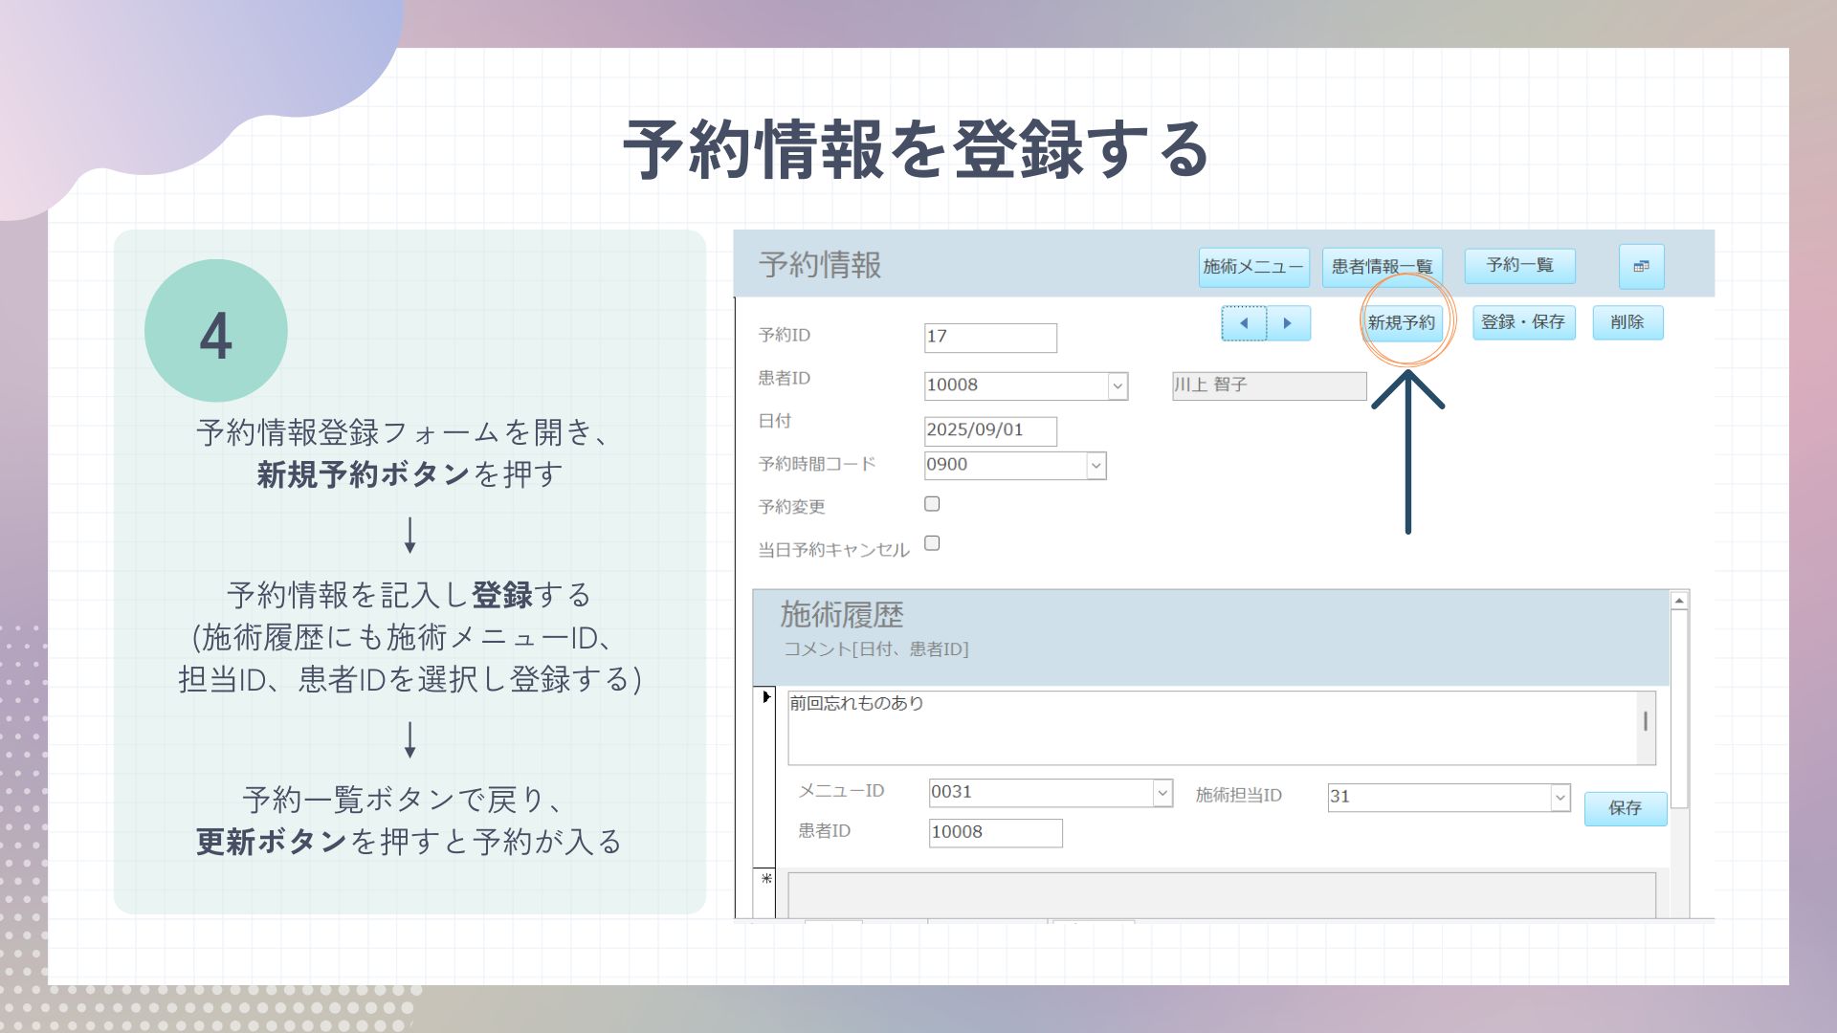
Task: Toggle the 予約変更 checkbox
Action: [932, 504]
